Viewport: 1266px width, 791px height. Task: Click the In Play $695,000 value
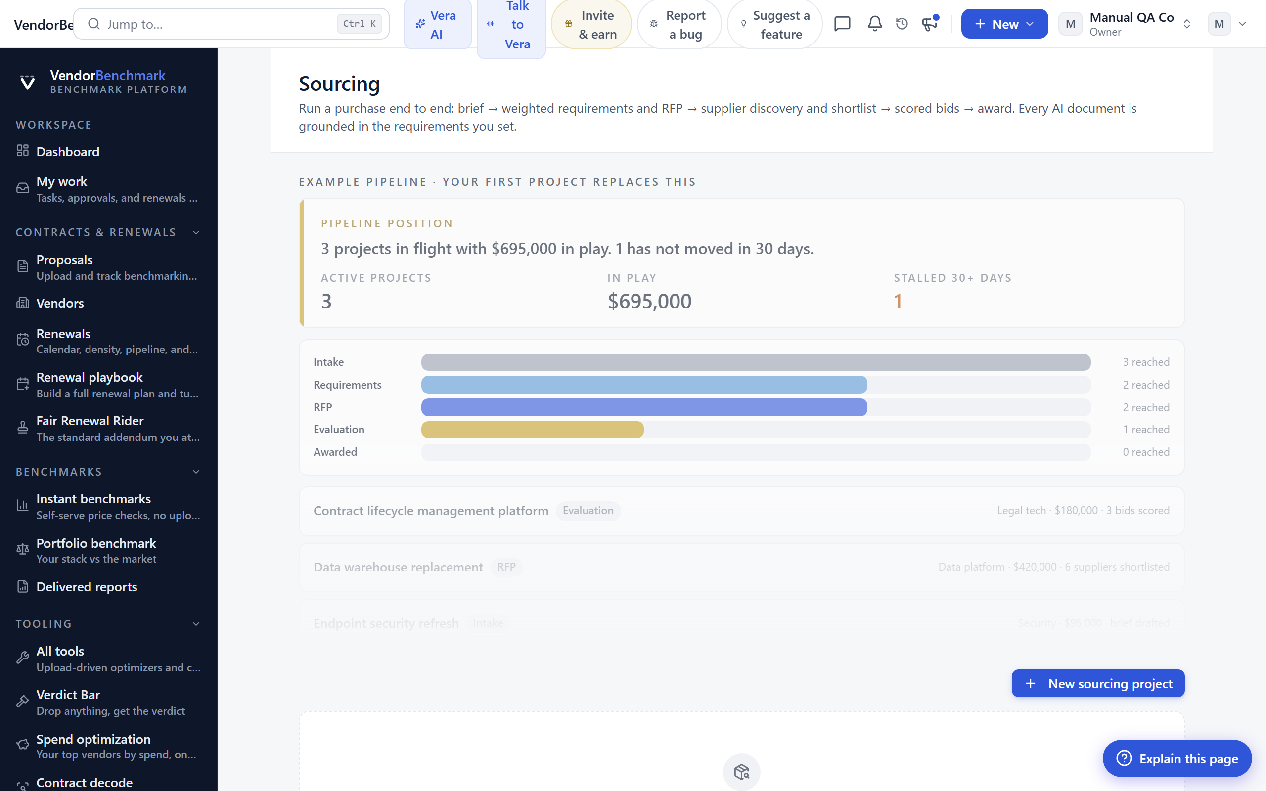coord(649,302)
